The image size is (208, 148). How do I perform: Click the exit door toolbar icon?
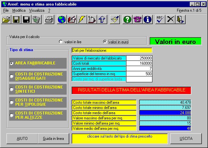[180, 20]
